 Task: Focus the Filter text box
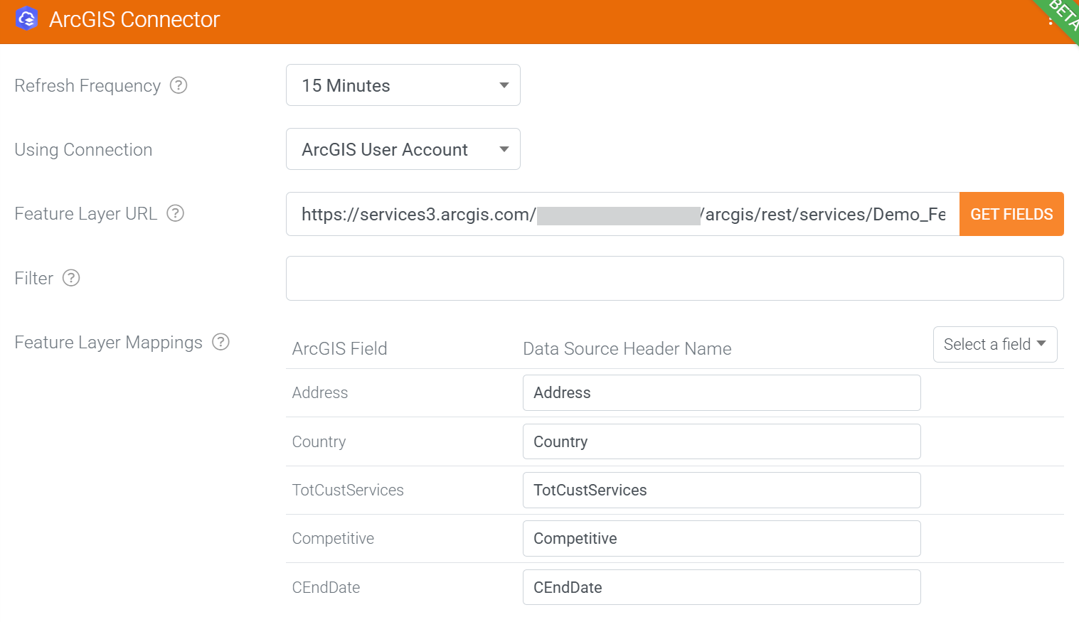pos(675,278)
